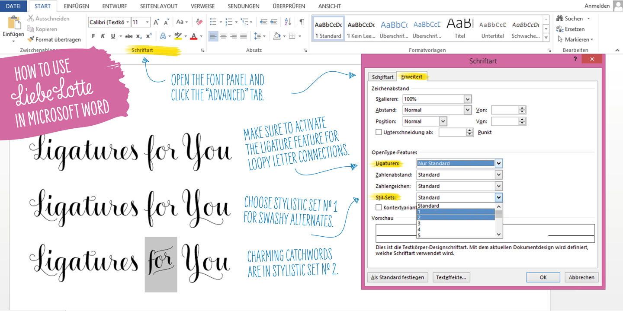623x311 pixels.
Task: Select the center alignment icon
Action: pyautogui.click(x=223, y=36)
